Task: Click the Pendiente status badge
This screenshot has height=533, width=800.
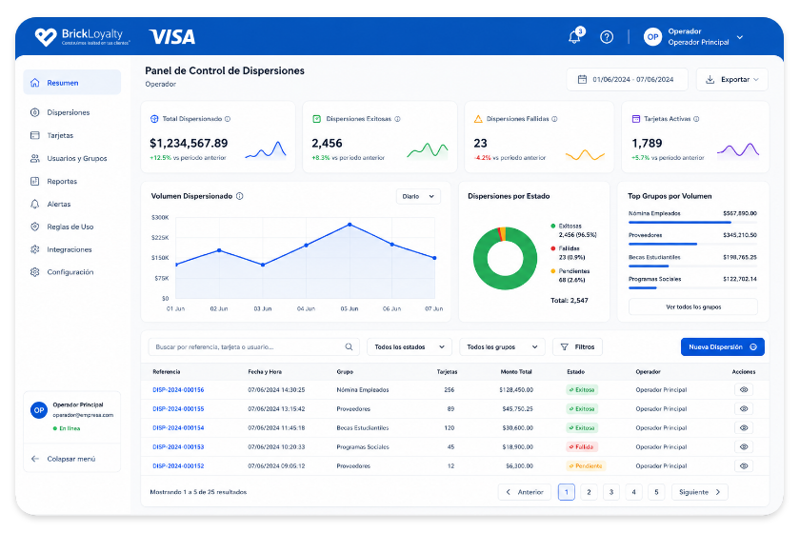Action: coord(585,465)
